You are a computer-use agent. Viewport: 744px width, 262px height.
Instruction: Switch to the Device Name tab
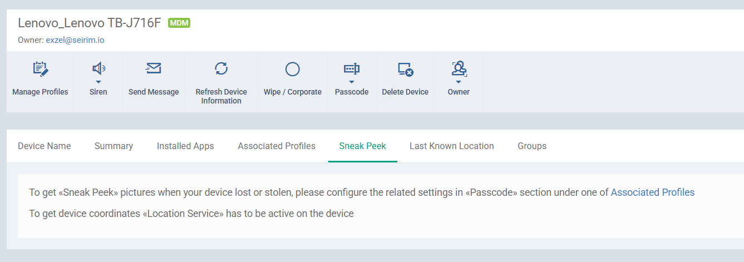(45, 146)
